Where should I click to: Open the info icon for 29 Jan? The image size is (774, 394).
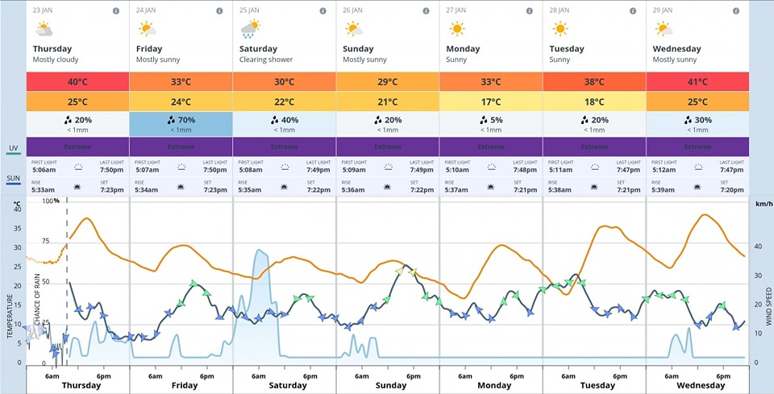click(x=736, y=10)
